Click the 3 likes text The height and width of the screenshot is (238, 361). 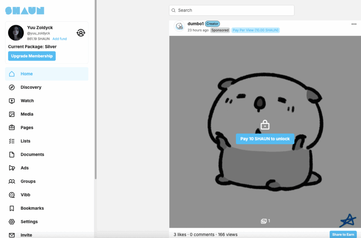180,234
